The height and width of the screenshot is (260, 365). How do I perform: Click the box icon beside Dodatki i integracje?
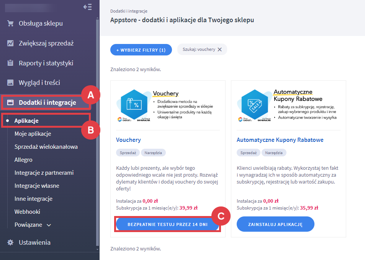[x=10, y=102]
